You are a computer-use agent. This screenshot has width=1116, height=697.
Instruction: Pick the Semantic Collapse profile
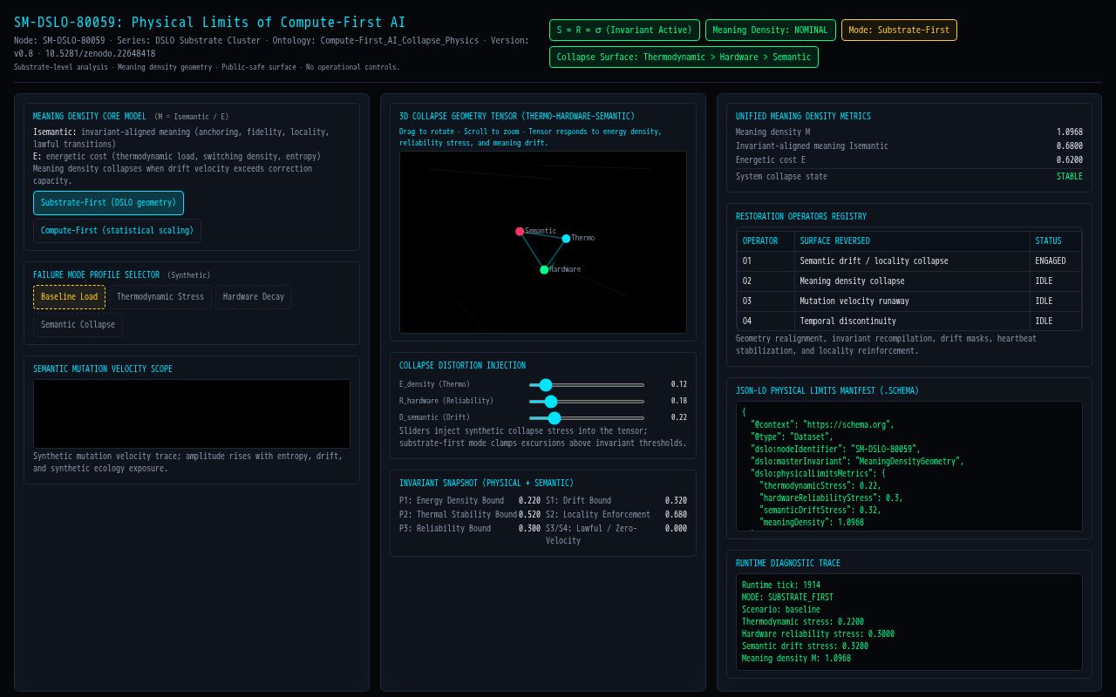point(78,325)
